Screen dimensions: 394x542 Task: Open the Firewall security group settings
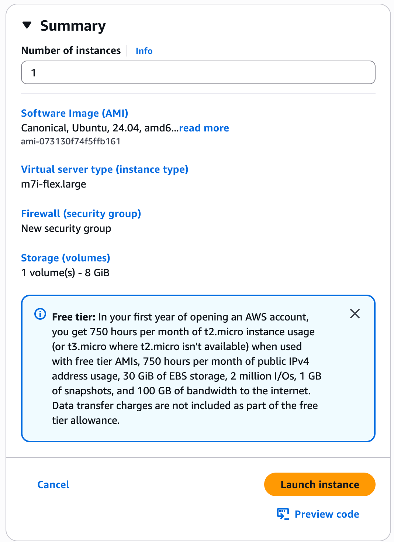click(x=81, y=214)
